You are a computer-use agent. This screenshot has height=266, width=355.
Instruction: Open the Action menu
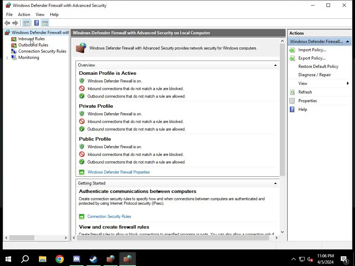[x=24, y=15]
